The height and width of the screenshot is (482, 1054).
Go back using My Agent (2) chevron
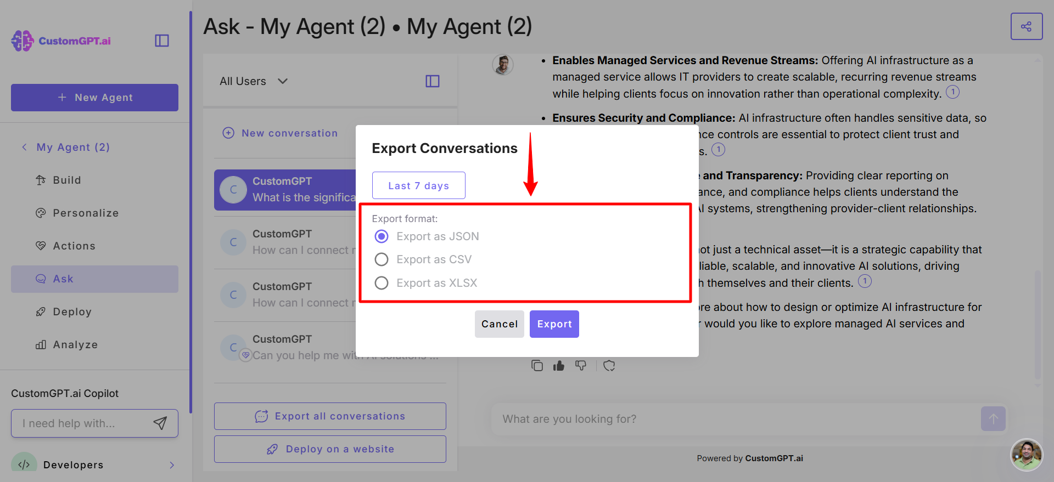[24, 147]
